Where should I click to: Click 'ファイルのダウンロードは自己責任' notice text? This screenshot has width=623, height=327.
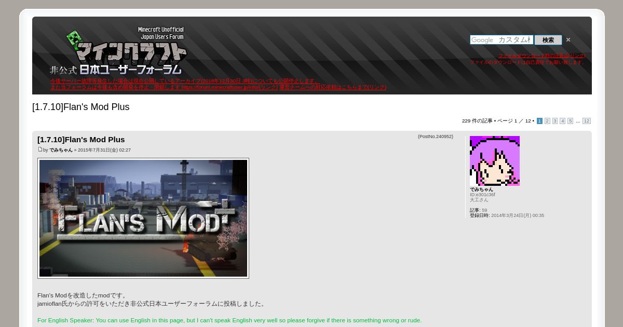(x=527, y=62)
